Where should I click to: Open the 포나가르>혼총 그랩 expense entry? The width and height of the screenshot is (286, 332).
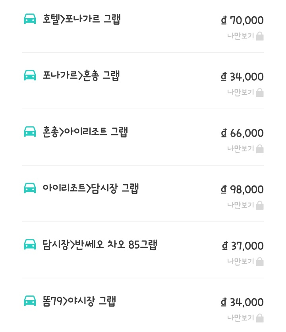81,75
